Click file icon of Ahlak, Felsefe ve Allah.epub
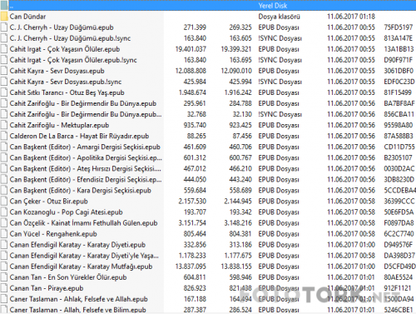Viewport: 416px width, 314px height. pos(4,299)
